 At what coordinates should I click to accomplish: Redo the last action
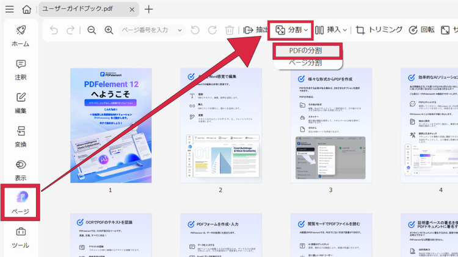point(70,30)
